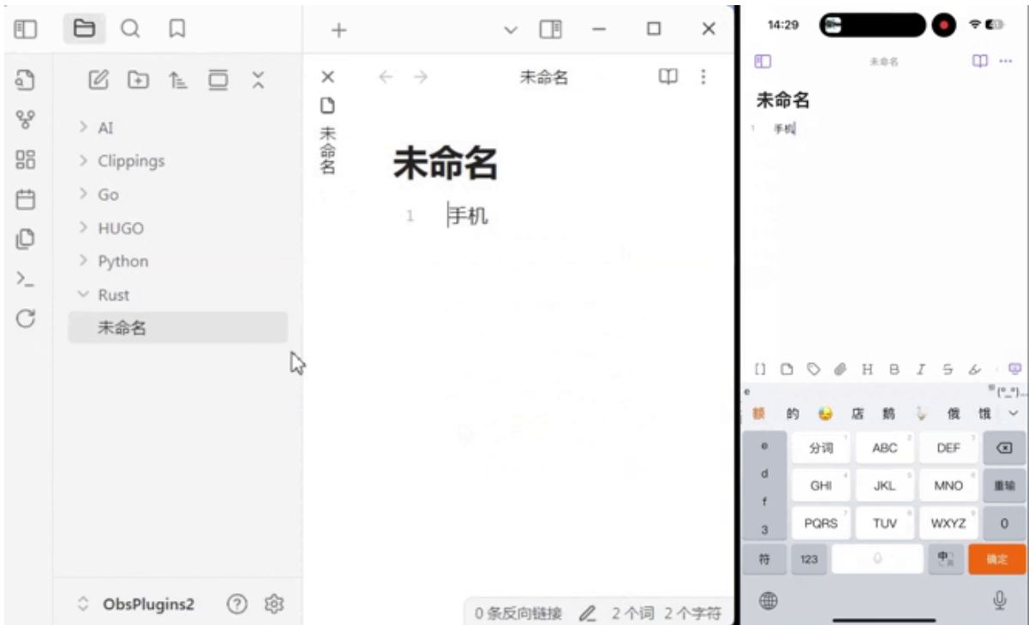This screenshot has height=625, width=1029.
Task: Open today's daily note calendar icon
Action: pyautogui.click(x=26, y=200)
